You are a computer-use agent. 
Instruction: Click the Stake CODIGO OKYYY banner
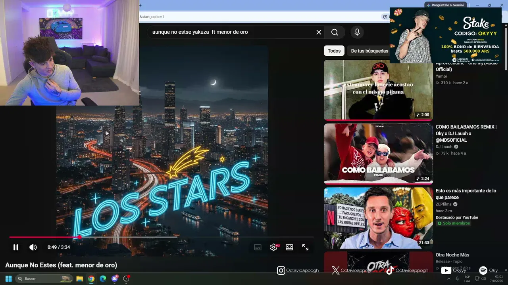(446, 35)
